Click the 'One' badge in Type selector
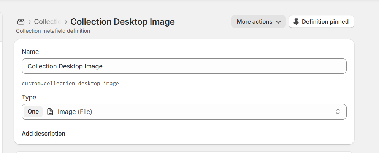Viewport: 379px width, 153px height. point(33,112)
